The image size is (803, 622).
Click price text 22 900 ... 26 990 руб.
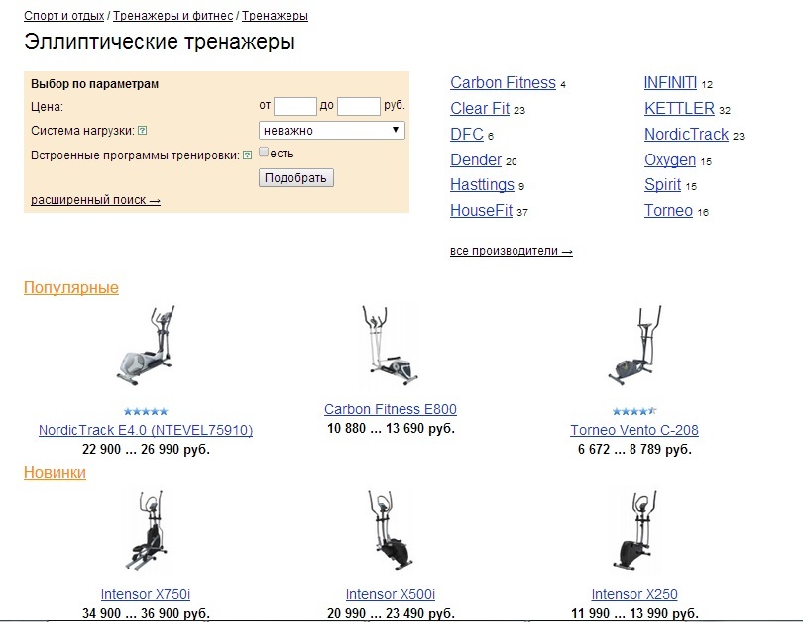tap(146, 450)
